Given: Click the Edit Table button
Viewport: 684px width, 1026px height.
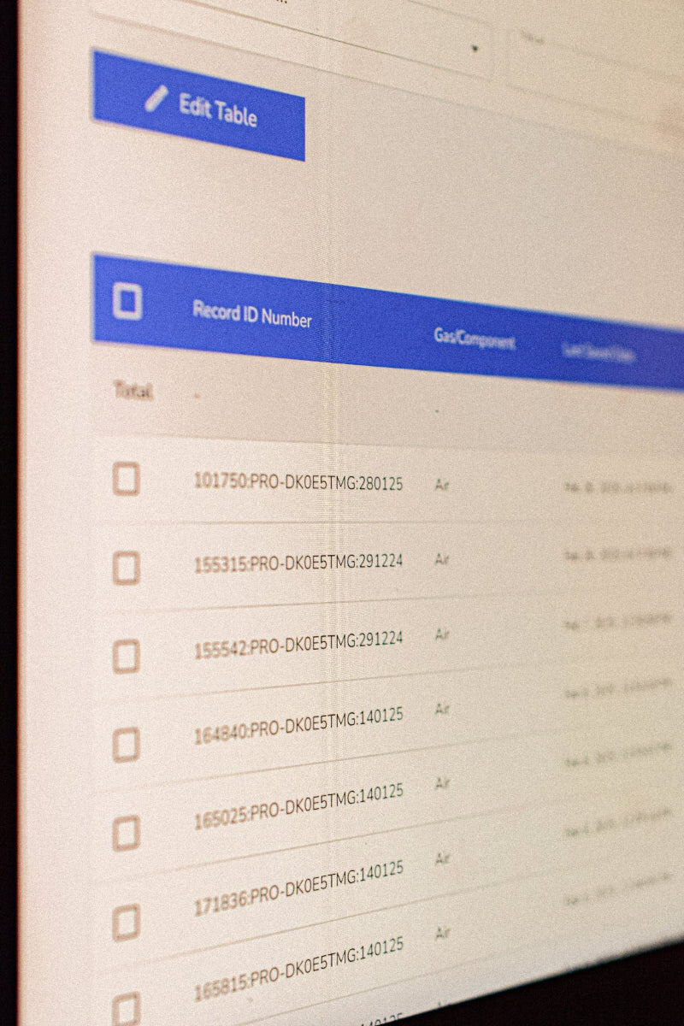Looking at the screenshot, I should [x=198, y=106].
